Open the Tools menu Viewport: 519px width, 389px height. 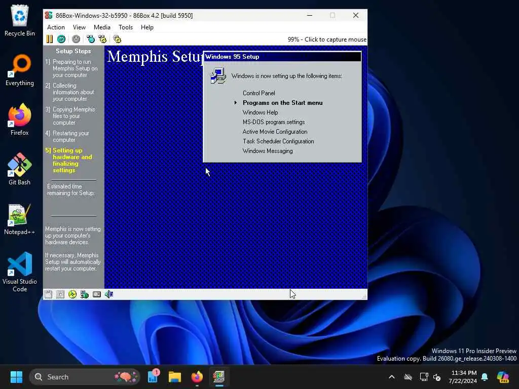(x=126, y=27)
